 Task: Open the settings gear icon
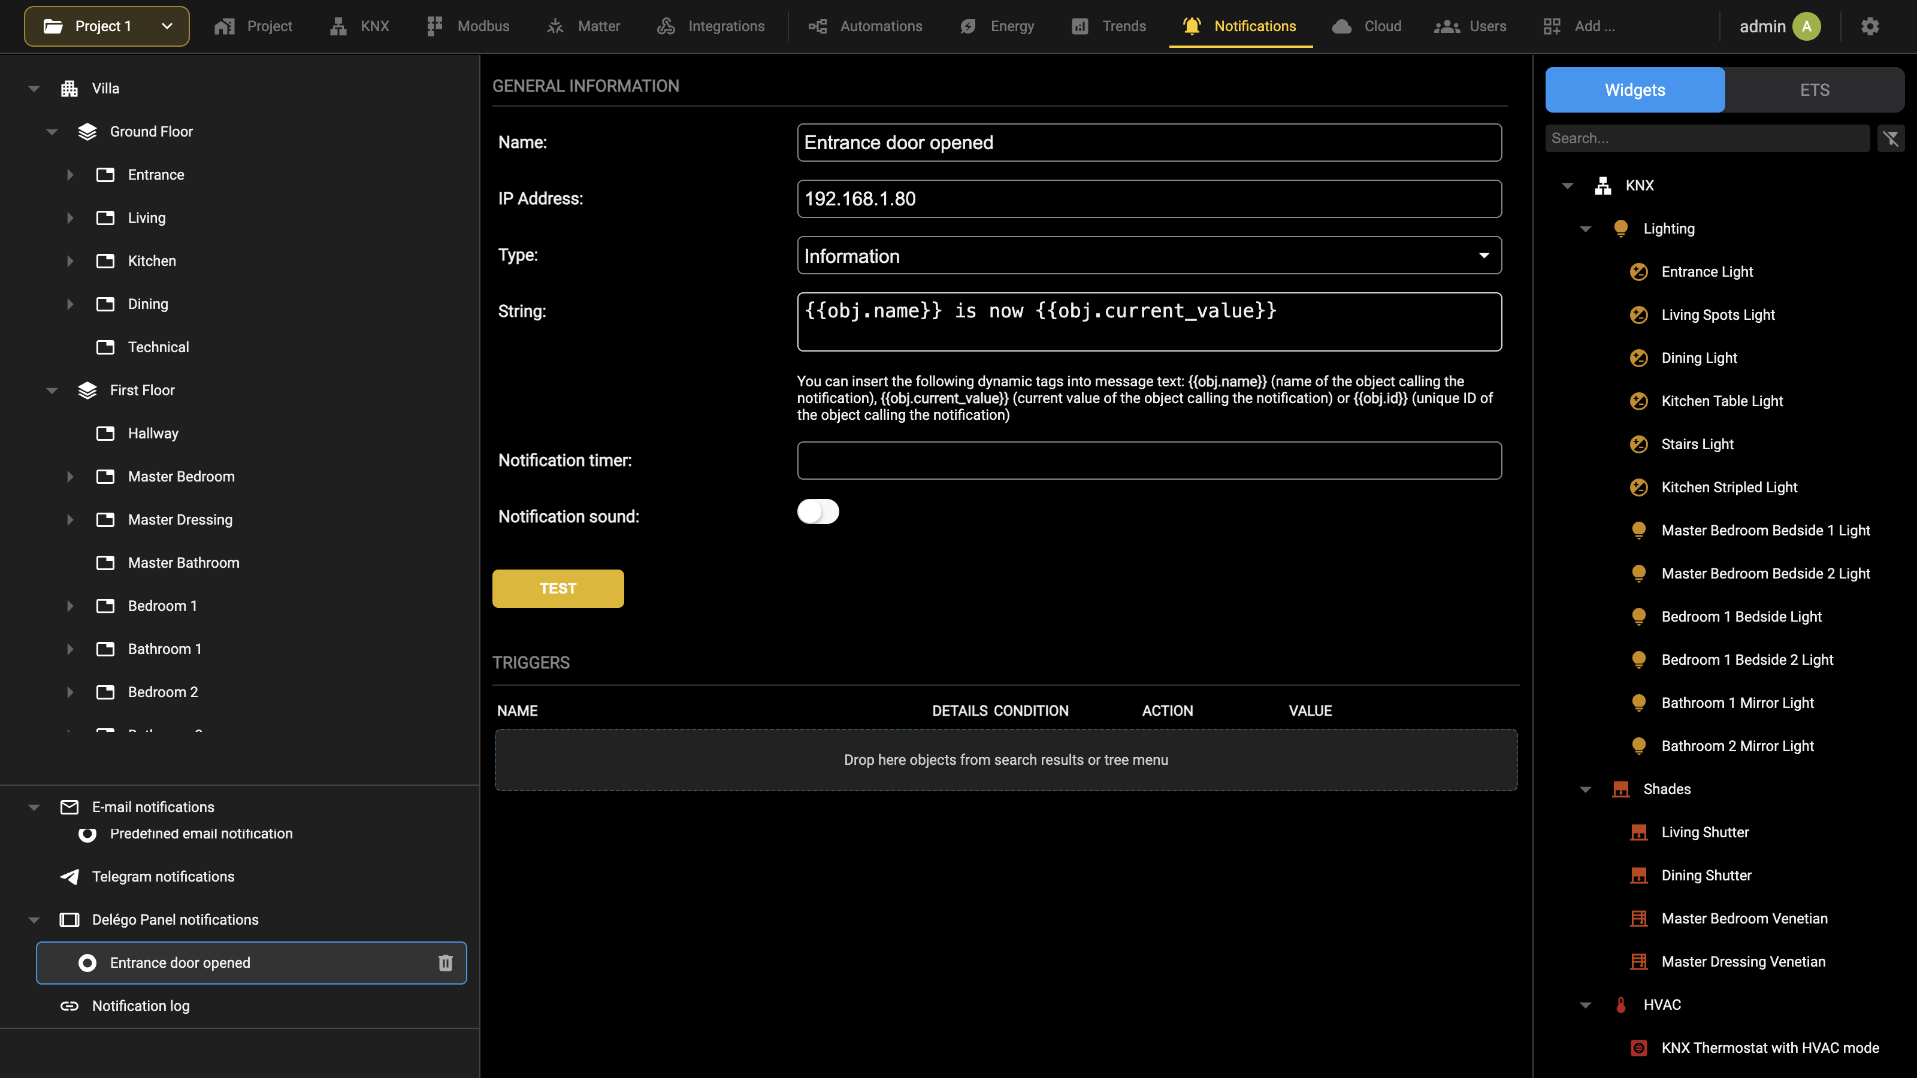tap(1870, 27)
